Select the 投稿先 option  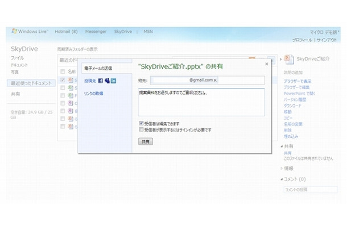[x=90, y=81]
